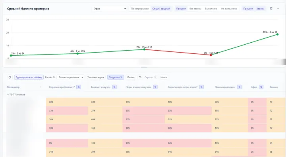Open the help question mark next to Скрыто
Screen dimensions: 286x157
156,78
